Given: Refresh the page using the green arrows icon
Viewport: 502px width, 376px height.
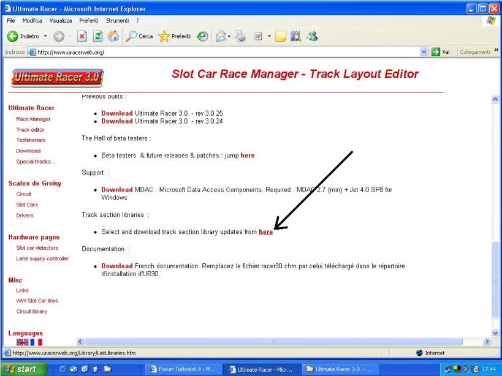Looking at the screenshot, I should tap(97, 36).
